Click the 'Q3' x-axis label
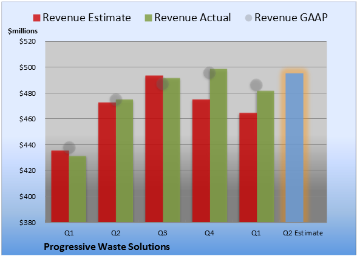 [x=163, y=233]
